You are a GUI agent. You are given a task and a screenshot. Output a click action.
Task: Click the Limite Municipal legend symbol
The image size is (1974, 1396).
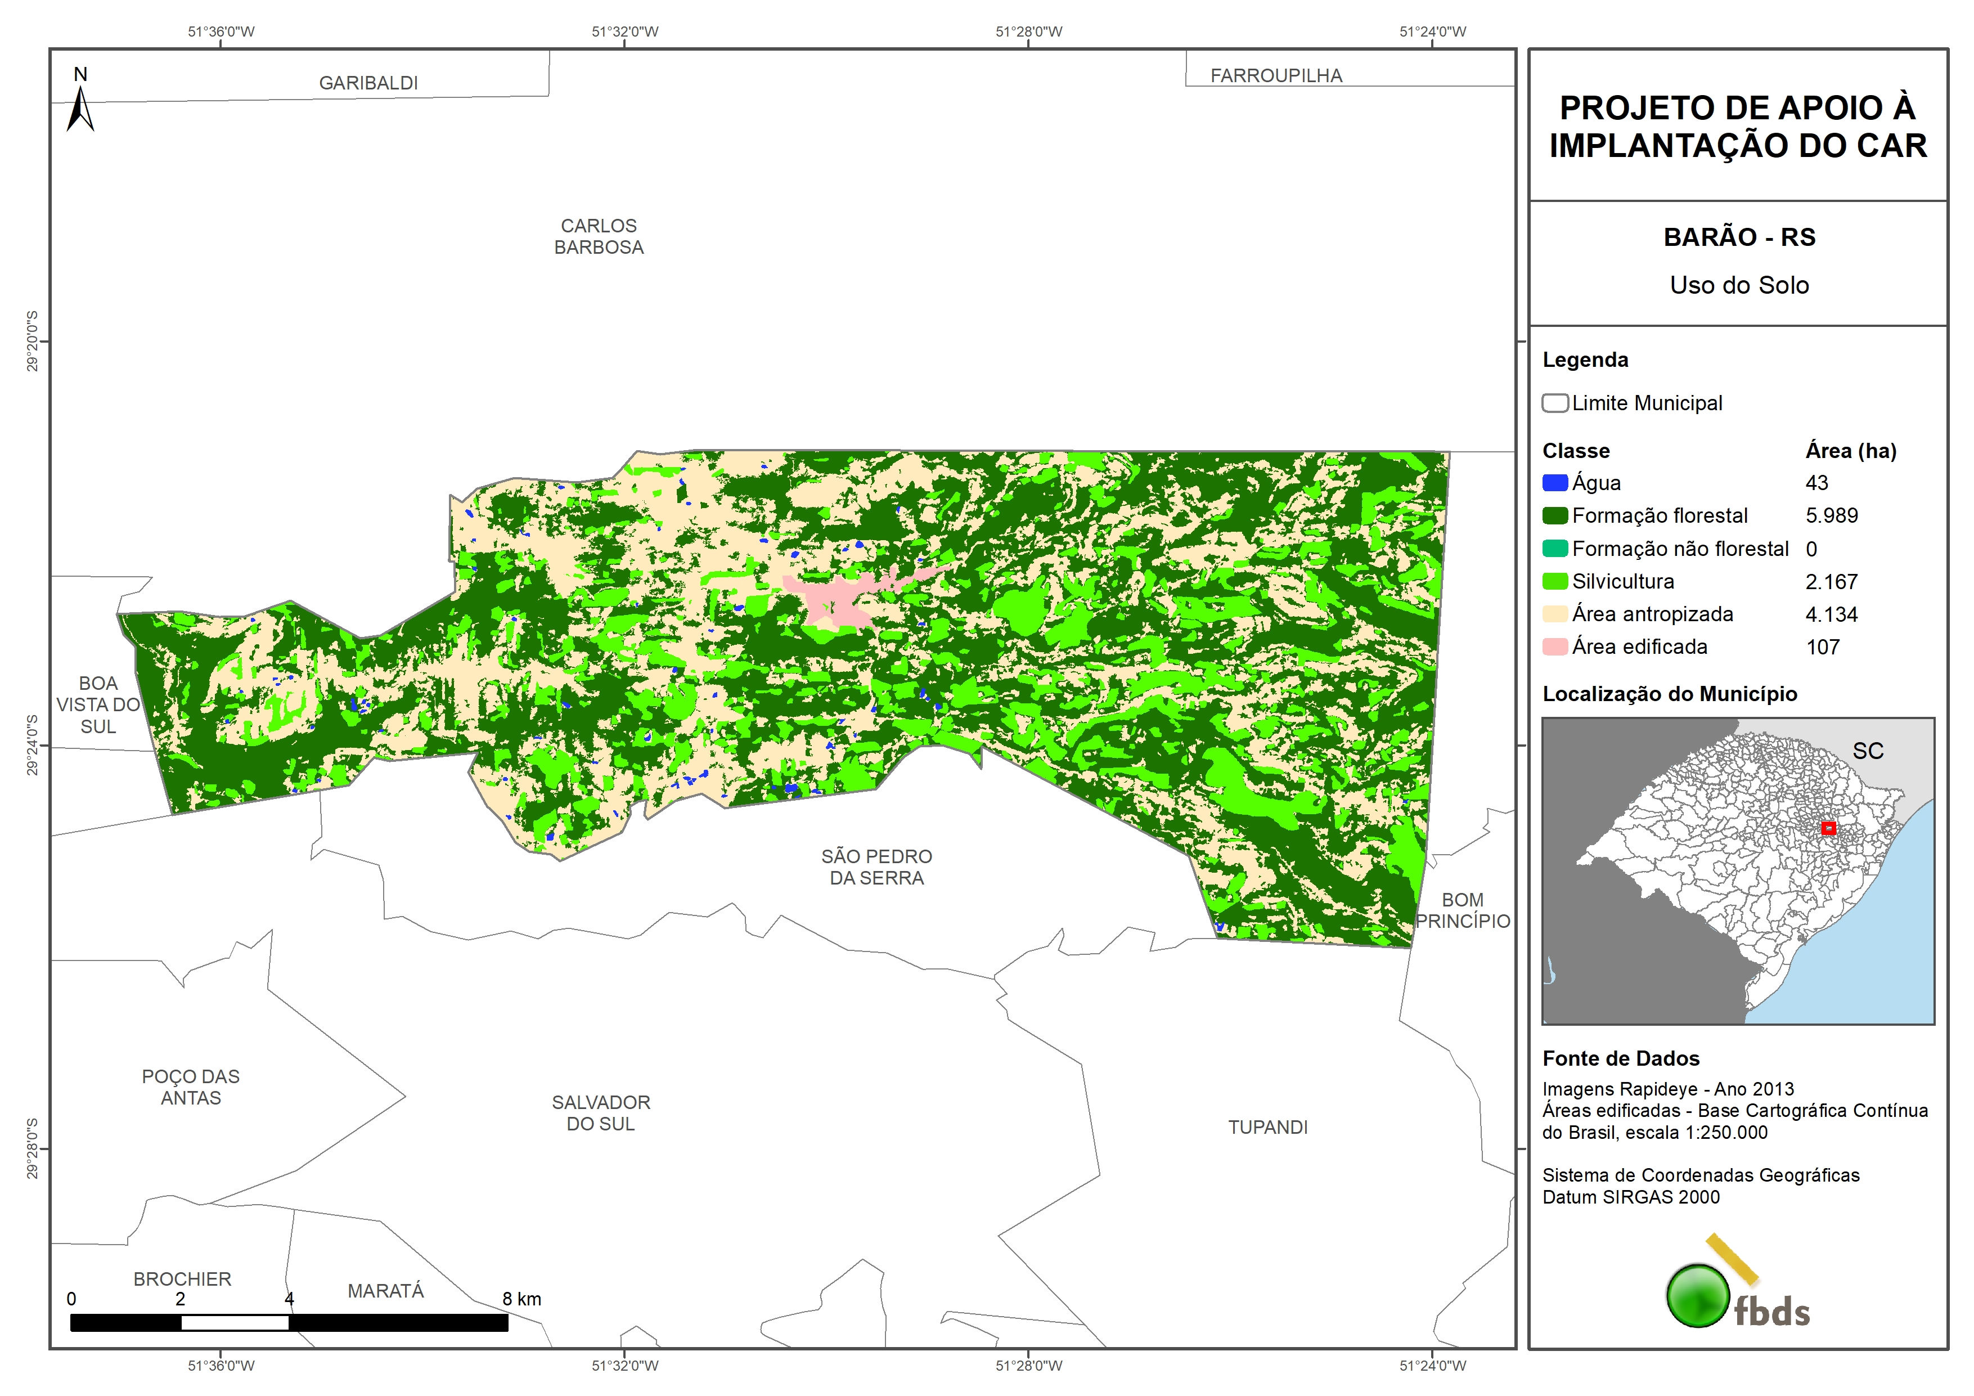pyautogui.click(x=1554, y=403)
